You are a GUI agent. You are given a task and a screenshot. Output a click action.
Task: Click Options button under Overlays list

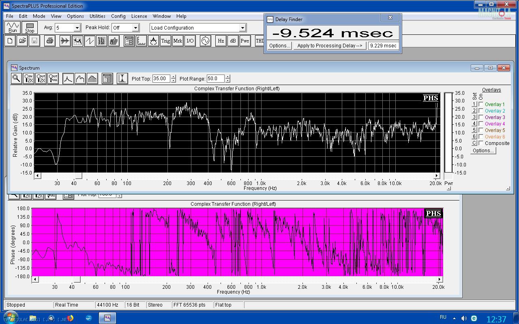click(483, 151)
